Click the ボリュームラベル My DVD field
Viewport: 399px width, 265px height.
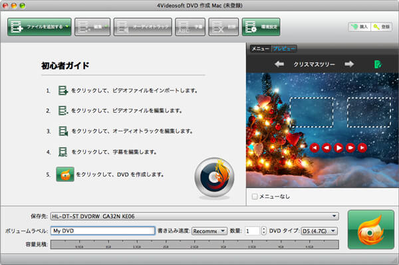coord(102,230)
